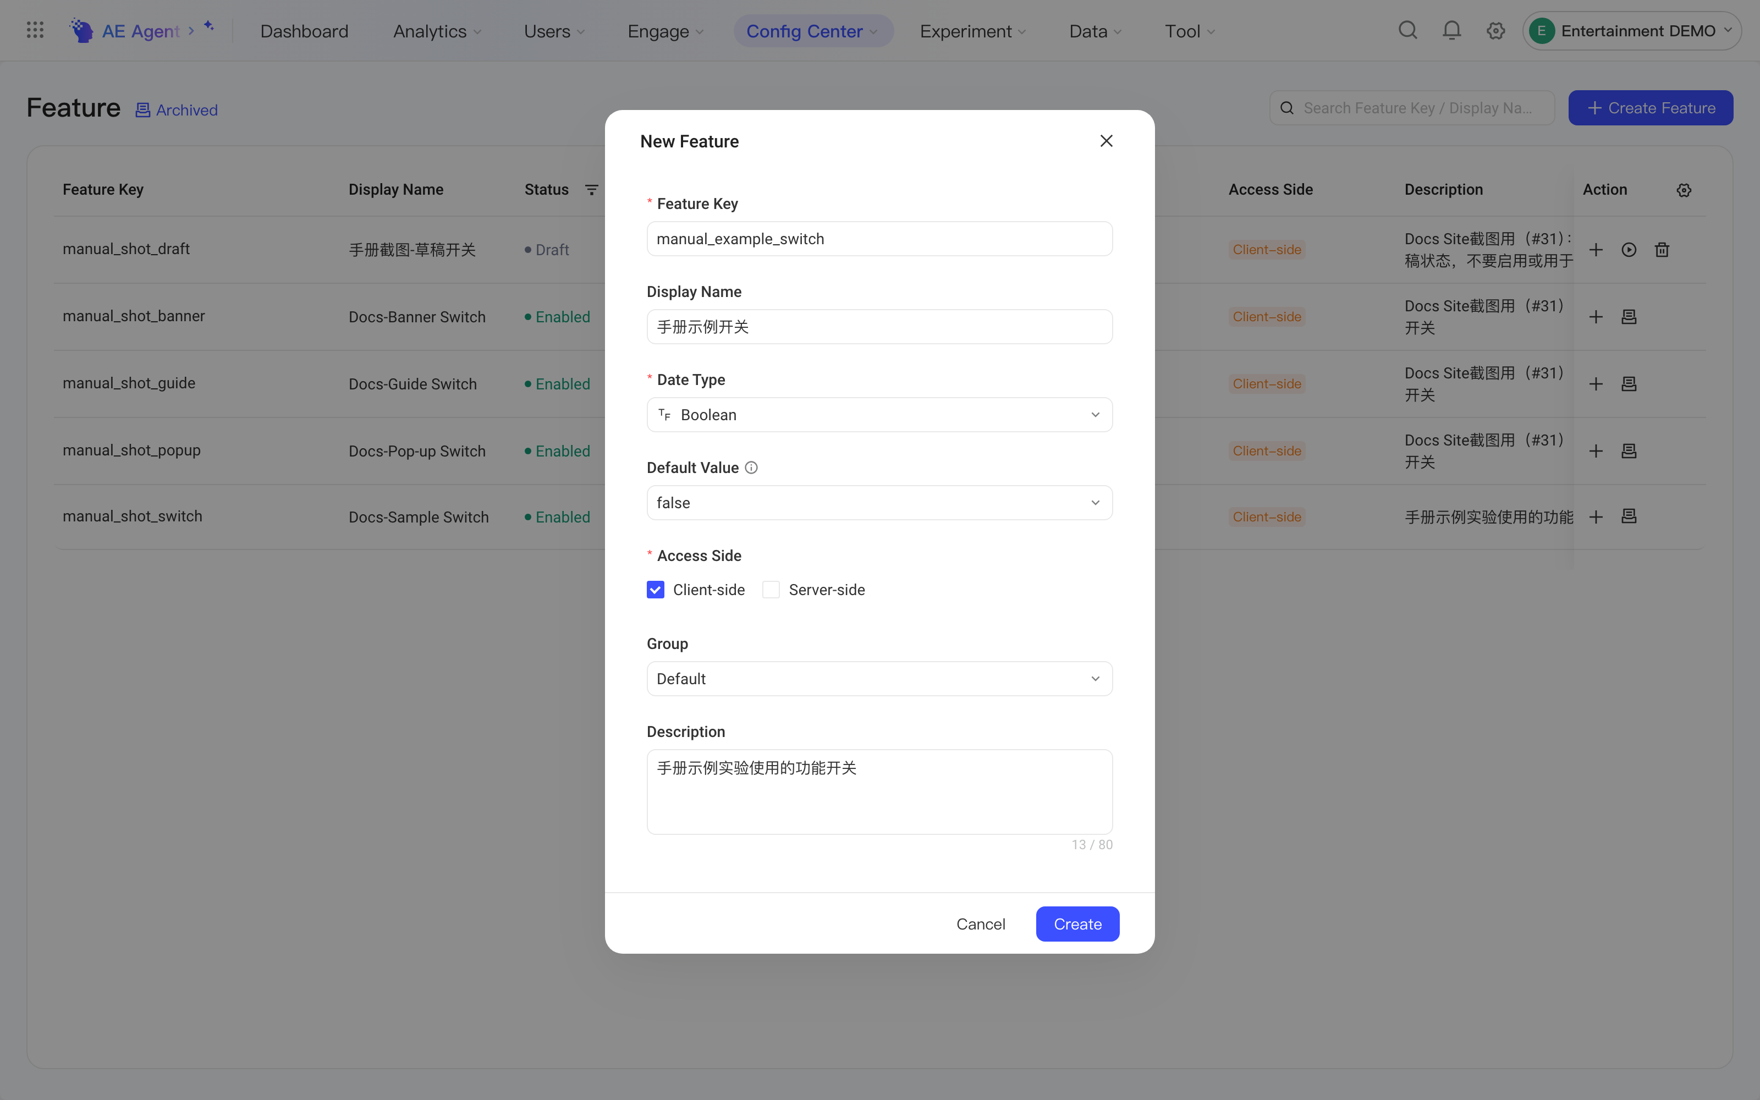Image resolution: width=1760 pixels, height=1100 pixels.
Task: Close the New Feature dialog
Action: pos(1106,141)
